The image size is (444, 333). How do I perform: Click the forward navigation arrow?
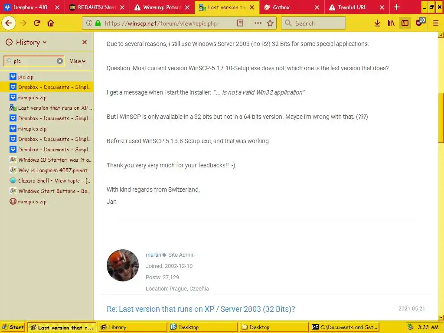click(x=23, y=23)
